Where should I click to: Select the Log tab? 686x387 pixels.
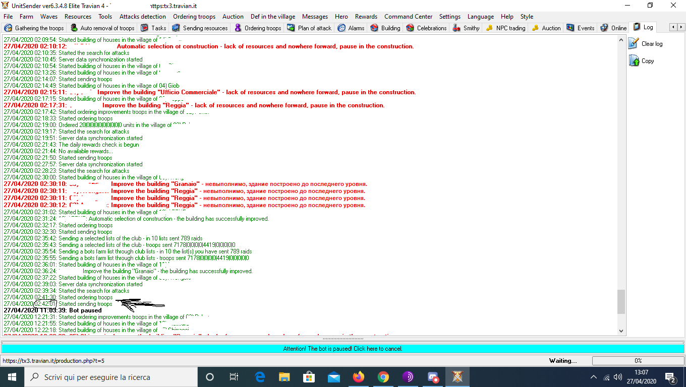(644, 27)
